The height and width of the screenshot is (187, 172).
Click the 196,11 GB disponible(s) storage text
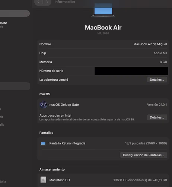click(x=140, y=180)
